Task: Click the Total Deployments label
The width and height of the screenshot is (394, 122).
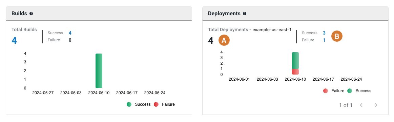Action: pyautogui.click(x=228, y=30)
